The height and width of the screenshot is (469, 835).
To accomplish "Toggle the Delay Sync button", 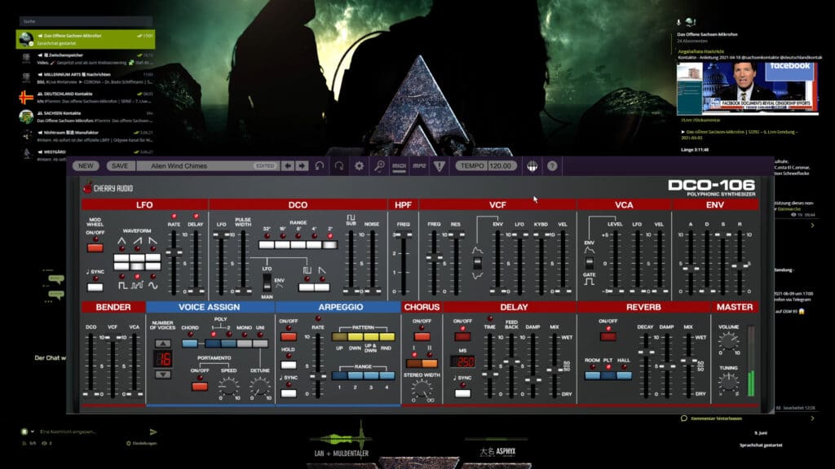I will coord(462,393).
